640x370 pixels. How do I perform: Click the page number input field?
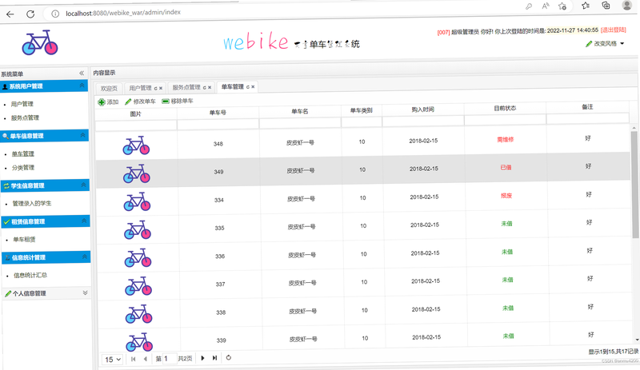click(x=170, y=359)
